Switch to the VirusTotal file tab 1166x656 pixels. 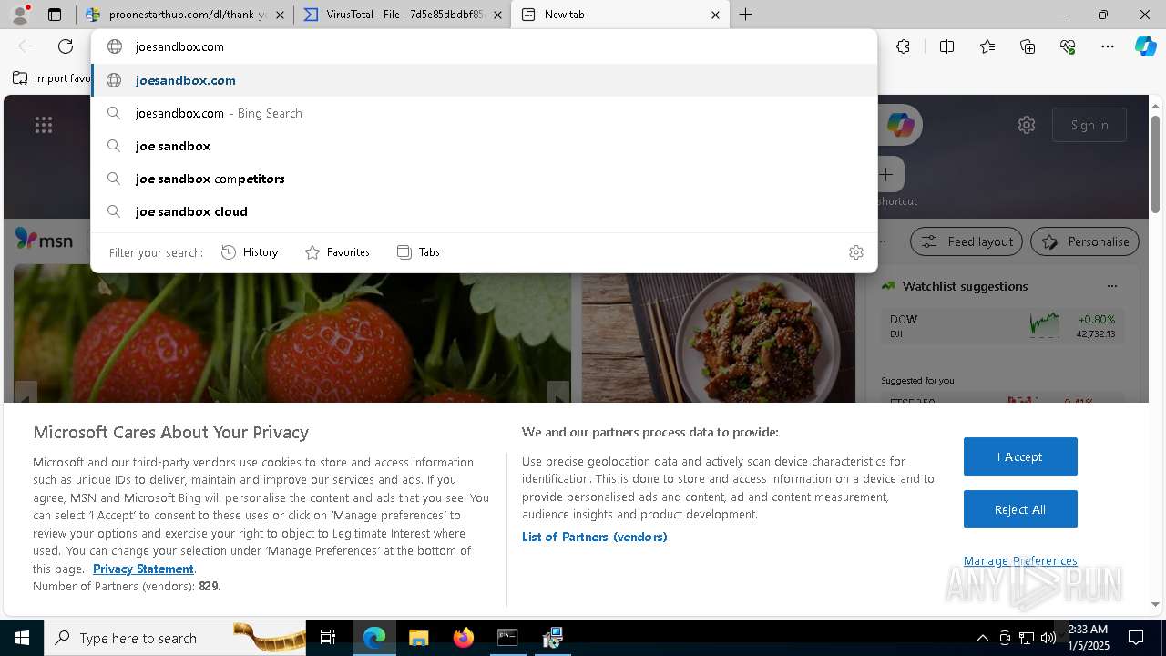pyautogui.click(x=404, y=15)
